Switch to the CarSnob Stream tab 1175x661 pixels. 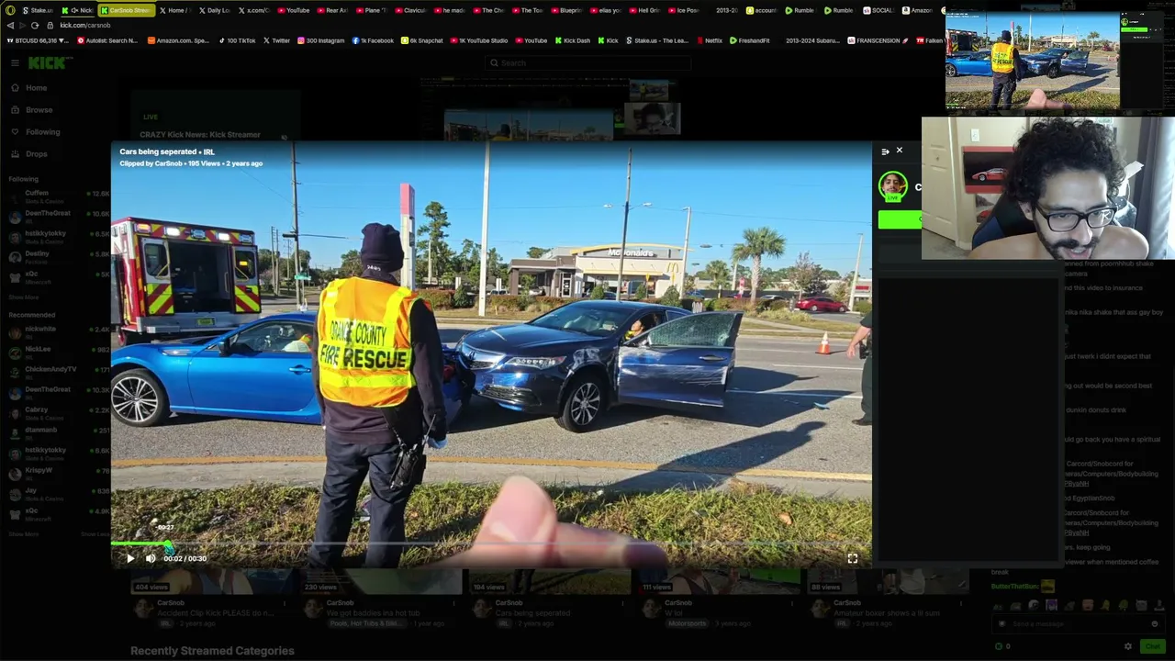pyautogui.click(x=125, y=10)
